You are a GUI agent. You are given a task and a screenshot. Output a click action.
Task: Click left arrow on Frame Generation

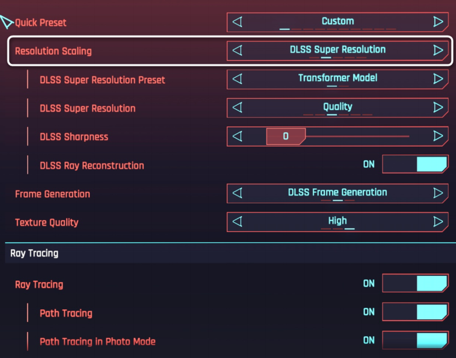[237, 193]
